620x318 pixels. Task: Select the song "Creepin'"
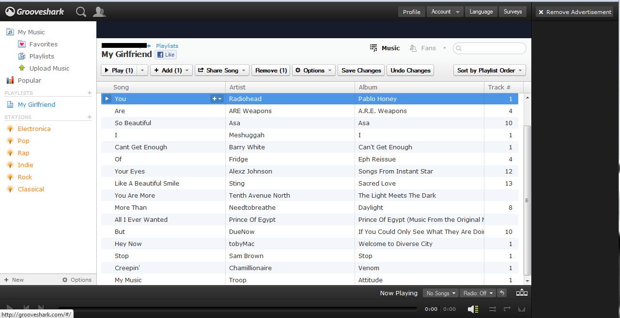tap(127, 268)
